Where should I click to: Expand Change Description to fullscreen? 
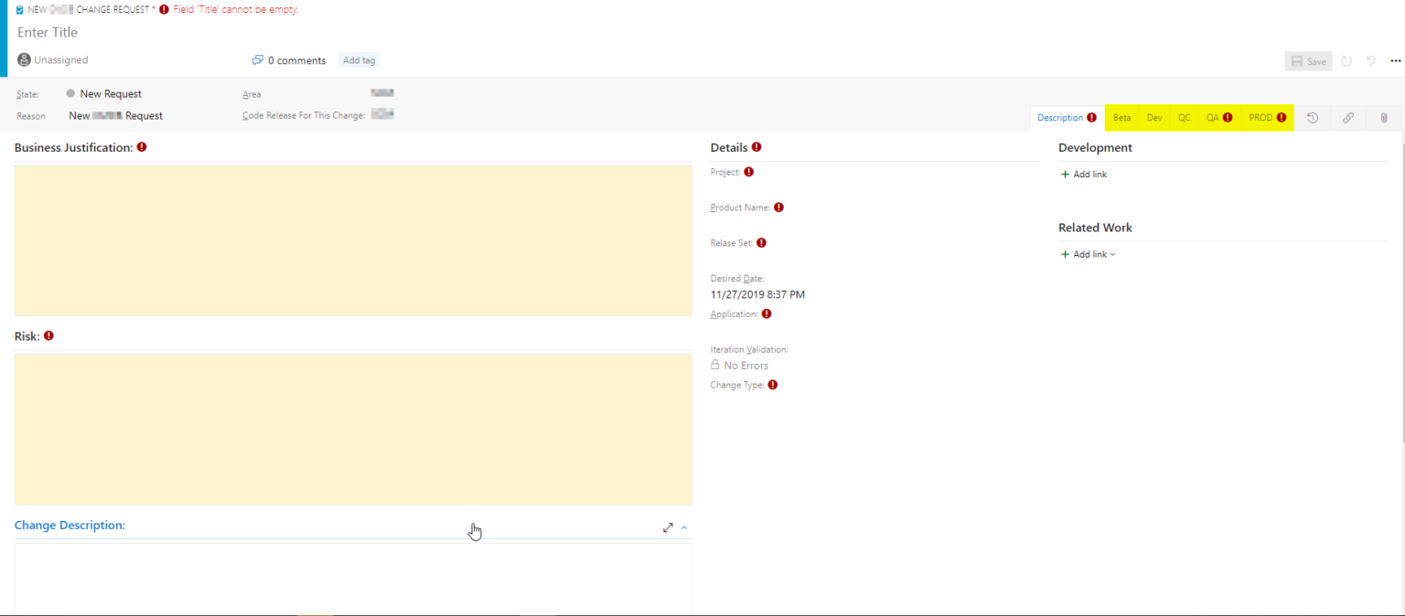[x=668, y=527]
